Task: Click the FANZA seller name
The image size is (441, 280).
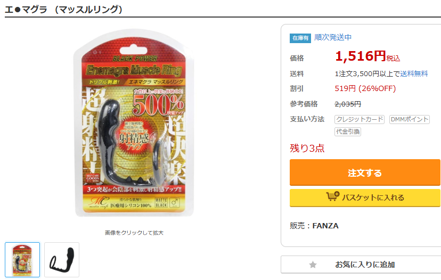Action: (x=325, y=226)
